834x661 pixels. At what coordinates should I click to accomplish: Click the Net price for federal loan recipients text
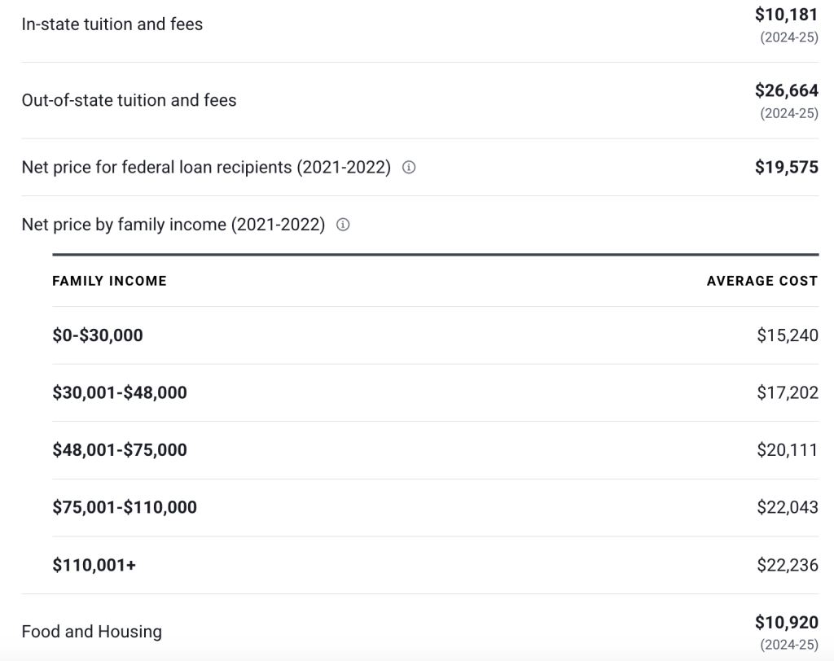(206, 168)
